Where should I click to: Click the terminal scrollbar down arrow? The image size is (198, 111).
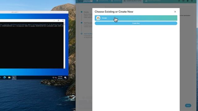coord(64,68)
